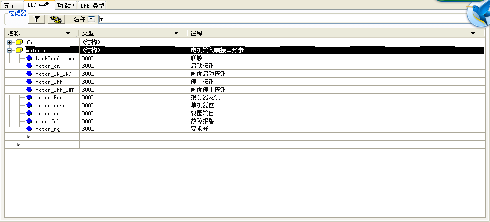The height and width of the screenshot is (222, 490).
Task: Expand the fb structure node
Action: point(9,42)
